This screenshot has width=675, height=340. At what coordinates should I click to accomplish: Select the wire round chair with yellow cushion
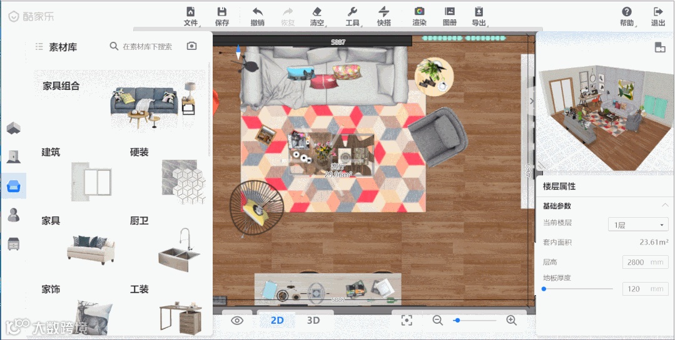pos(256,208)
